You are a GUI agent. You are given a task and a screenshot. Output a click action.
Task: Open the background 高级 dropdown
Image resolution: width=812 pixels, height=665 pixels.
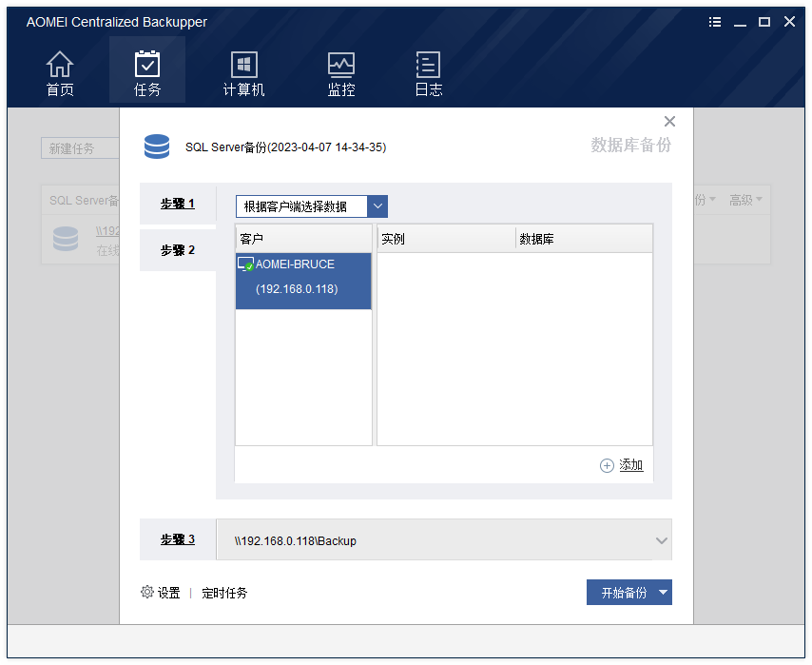click(x=745, y=200)
